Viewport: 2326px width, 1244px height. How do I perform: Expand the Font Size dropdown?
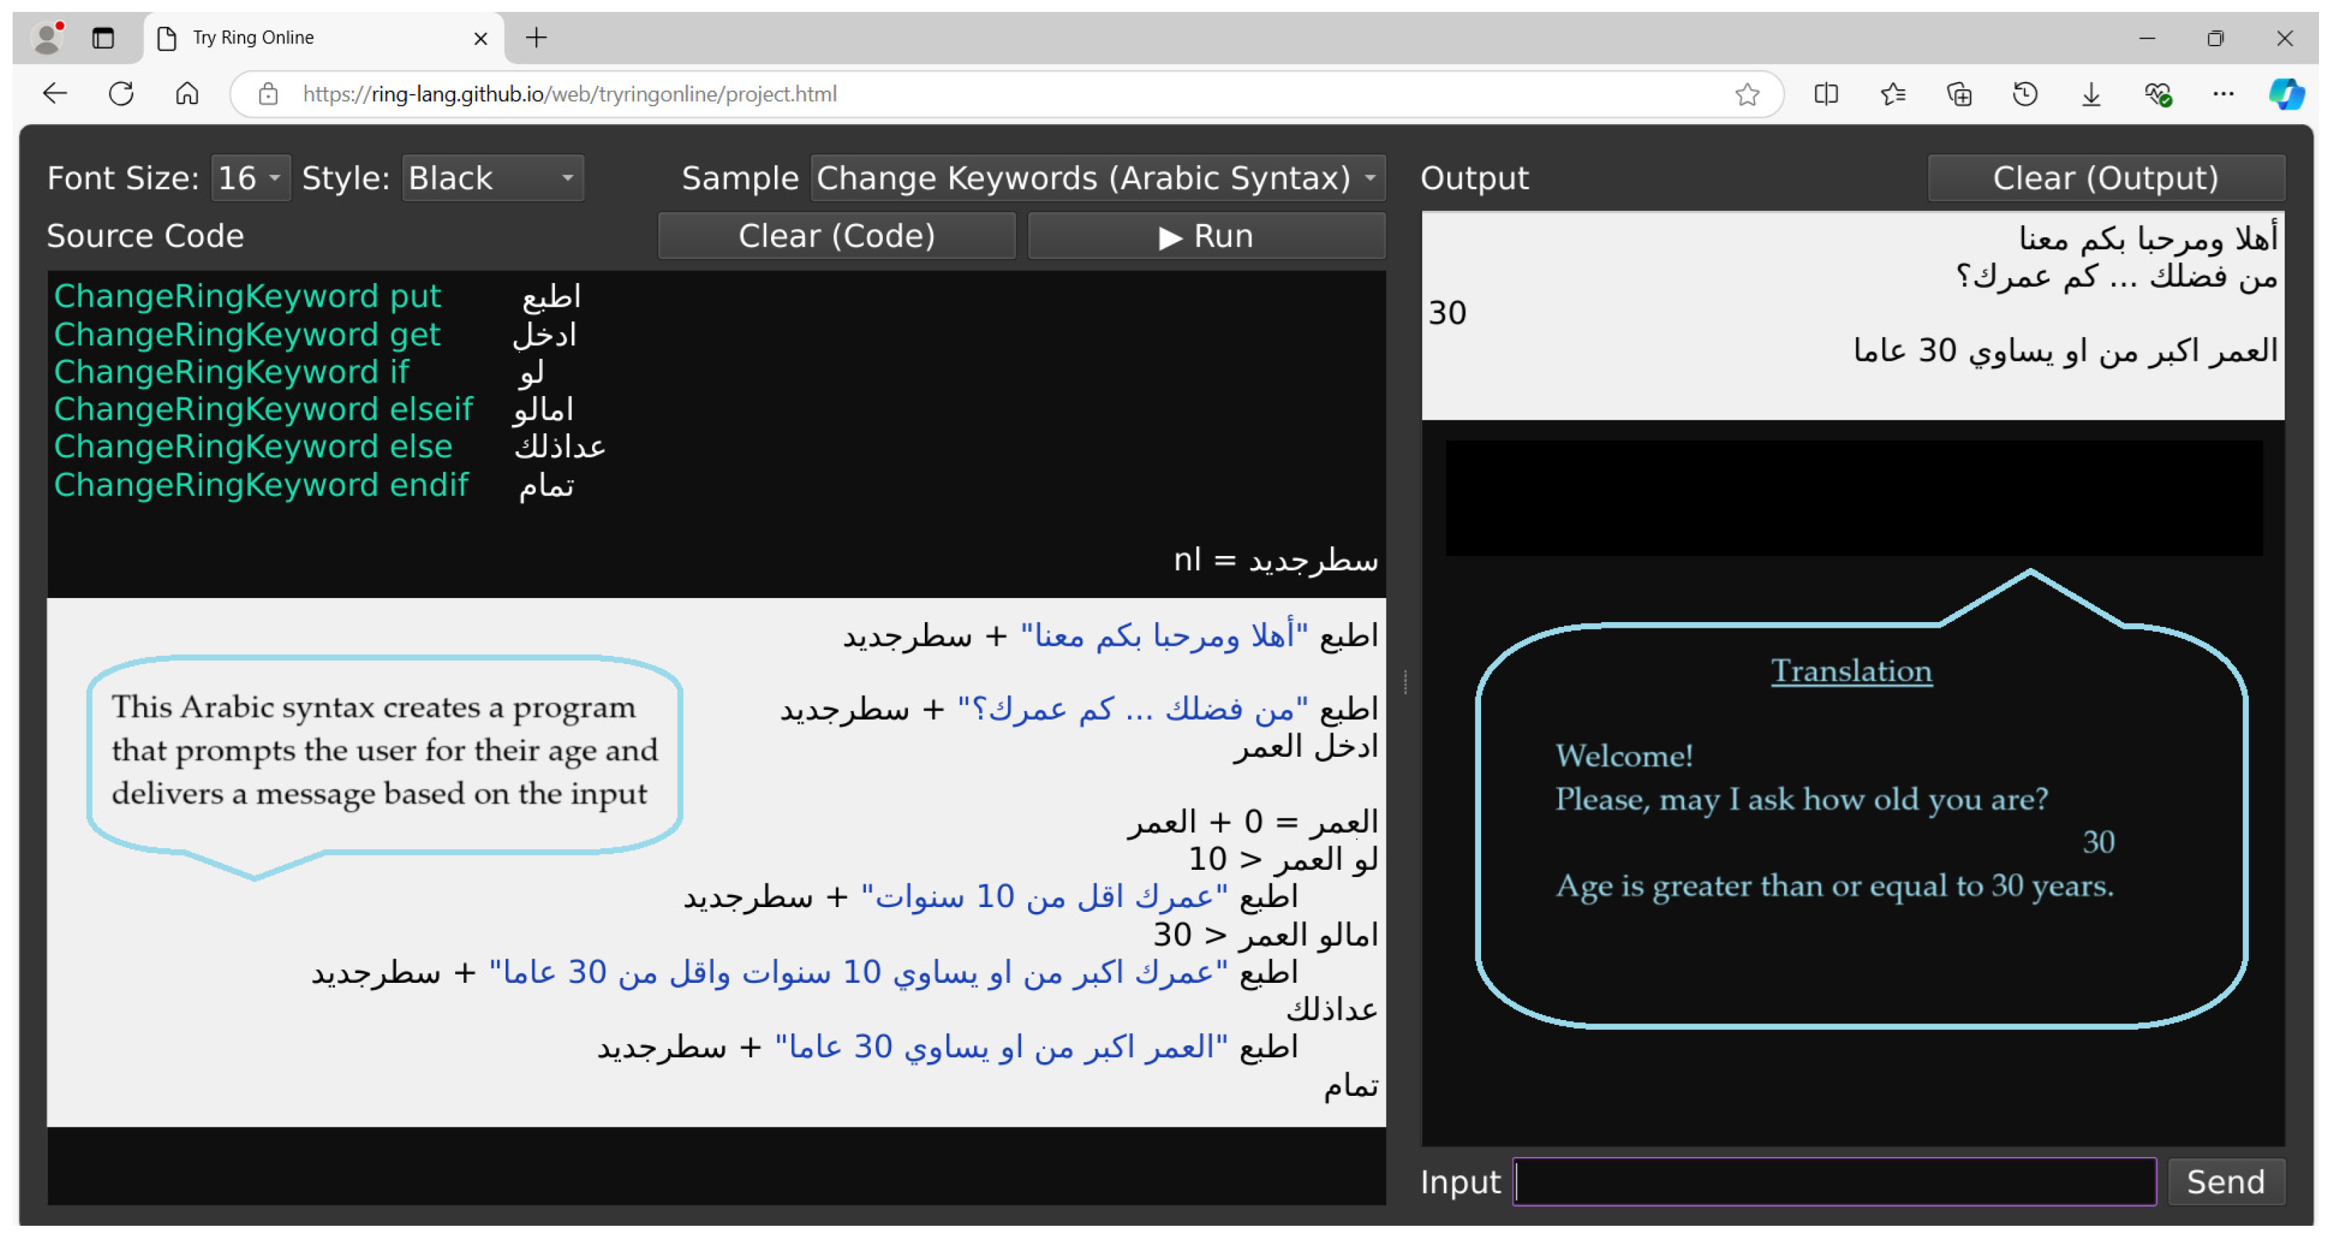251,178
